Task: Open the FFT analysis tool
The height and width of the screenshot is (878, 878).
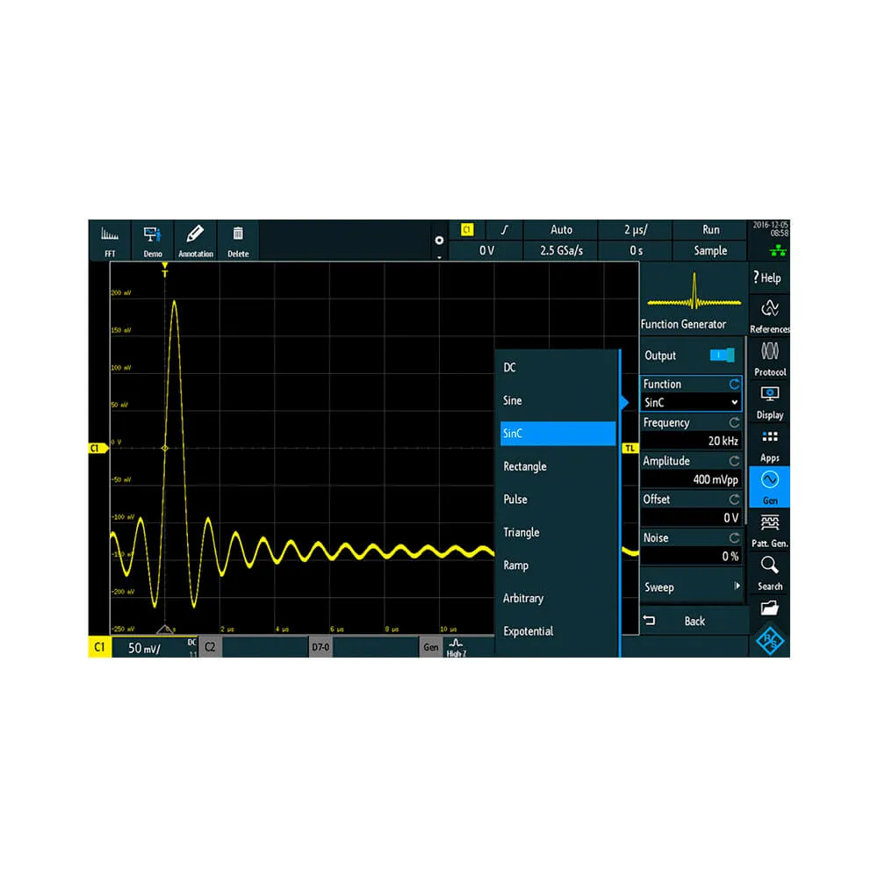Action: click(x=110, y=241)
